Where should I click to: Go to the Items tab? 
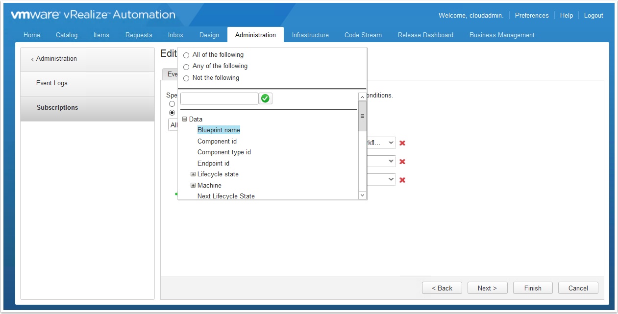click(101, 35)
